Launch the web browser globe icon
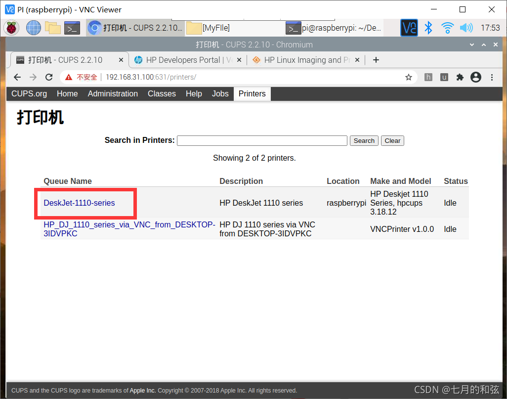Screen dimensions: 507x399 click(x=33, y=28)
